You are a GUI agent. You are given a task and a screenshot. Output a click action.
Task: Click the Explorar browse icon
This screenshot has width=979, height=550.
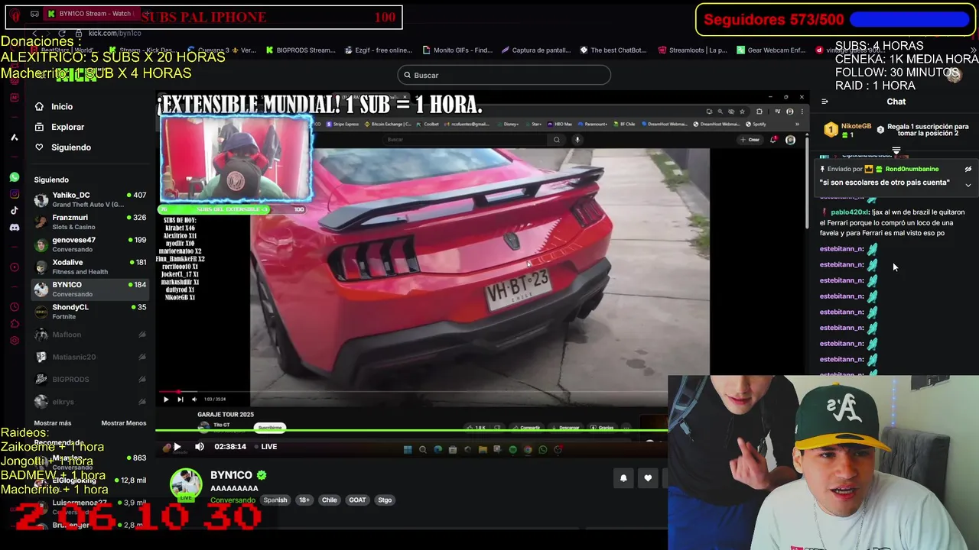39,127
